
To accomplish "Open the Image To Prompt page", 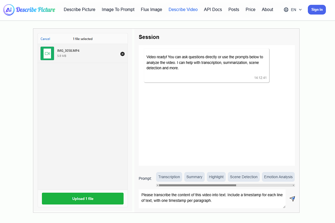I will coord(118,9).
